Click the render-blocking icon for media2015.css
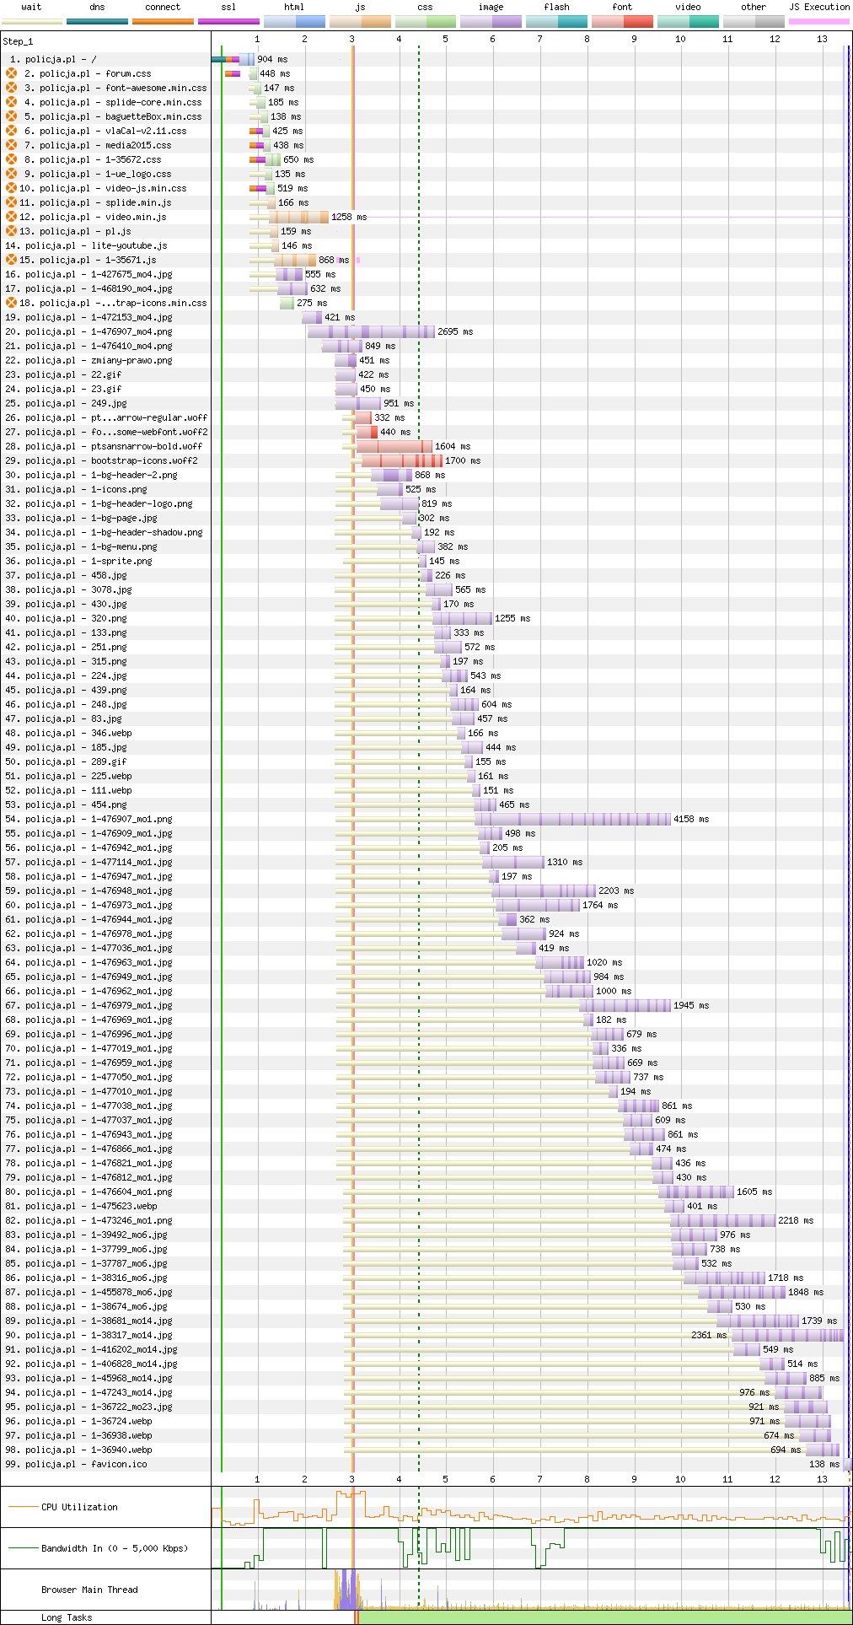This screenshot has height=1625, width=853. point(11,145)
